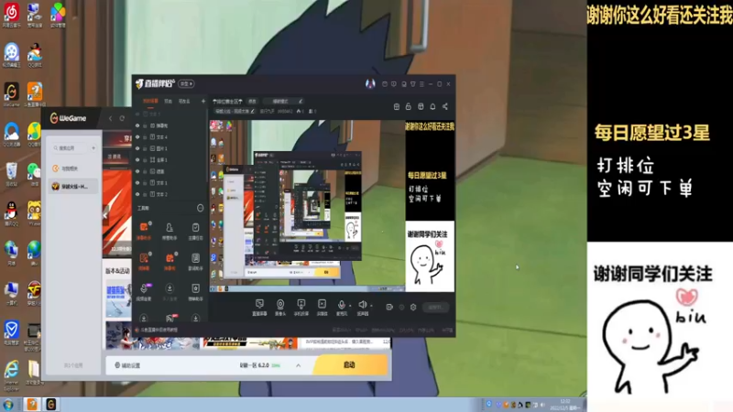Screen dimensions: 733x412
Task: Click the start streaming button
Action: [x=436, y=307]
